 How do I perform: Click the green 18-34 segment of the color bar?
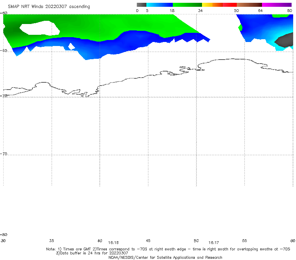tap(187, 5)
